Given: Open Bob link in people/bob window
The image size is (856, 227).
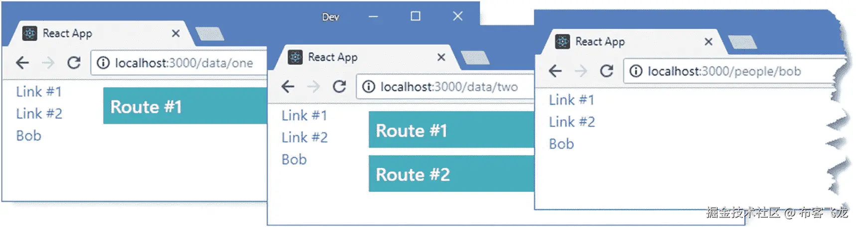Looking at the screenshot, I should click(x=561, y=144).
